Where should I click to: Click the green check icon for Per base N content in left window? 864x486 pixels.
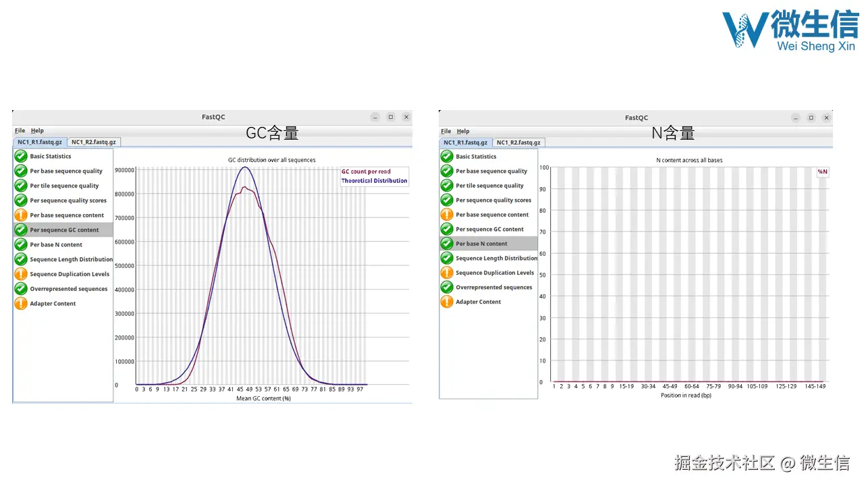coord(21,244)
